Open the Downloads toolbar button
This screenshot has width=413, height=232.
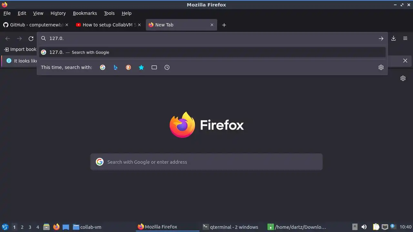coord(394,38)
